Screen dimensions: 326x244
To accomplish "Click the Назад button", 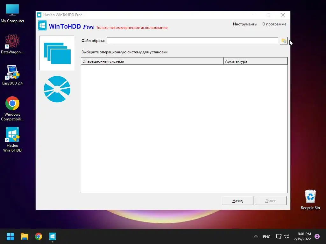I will [x=237, y=201].
